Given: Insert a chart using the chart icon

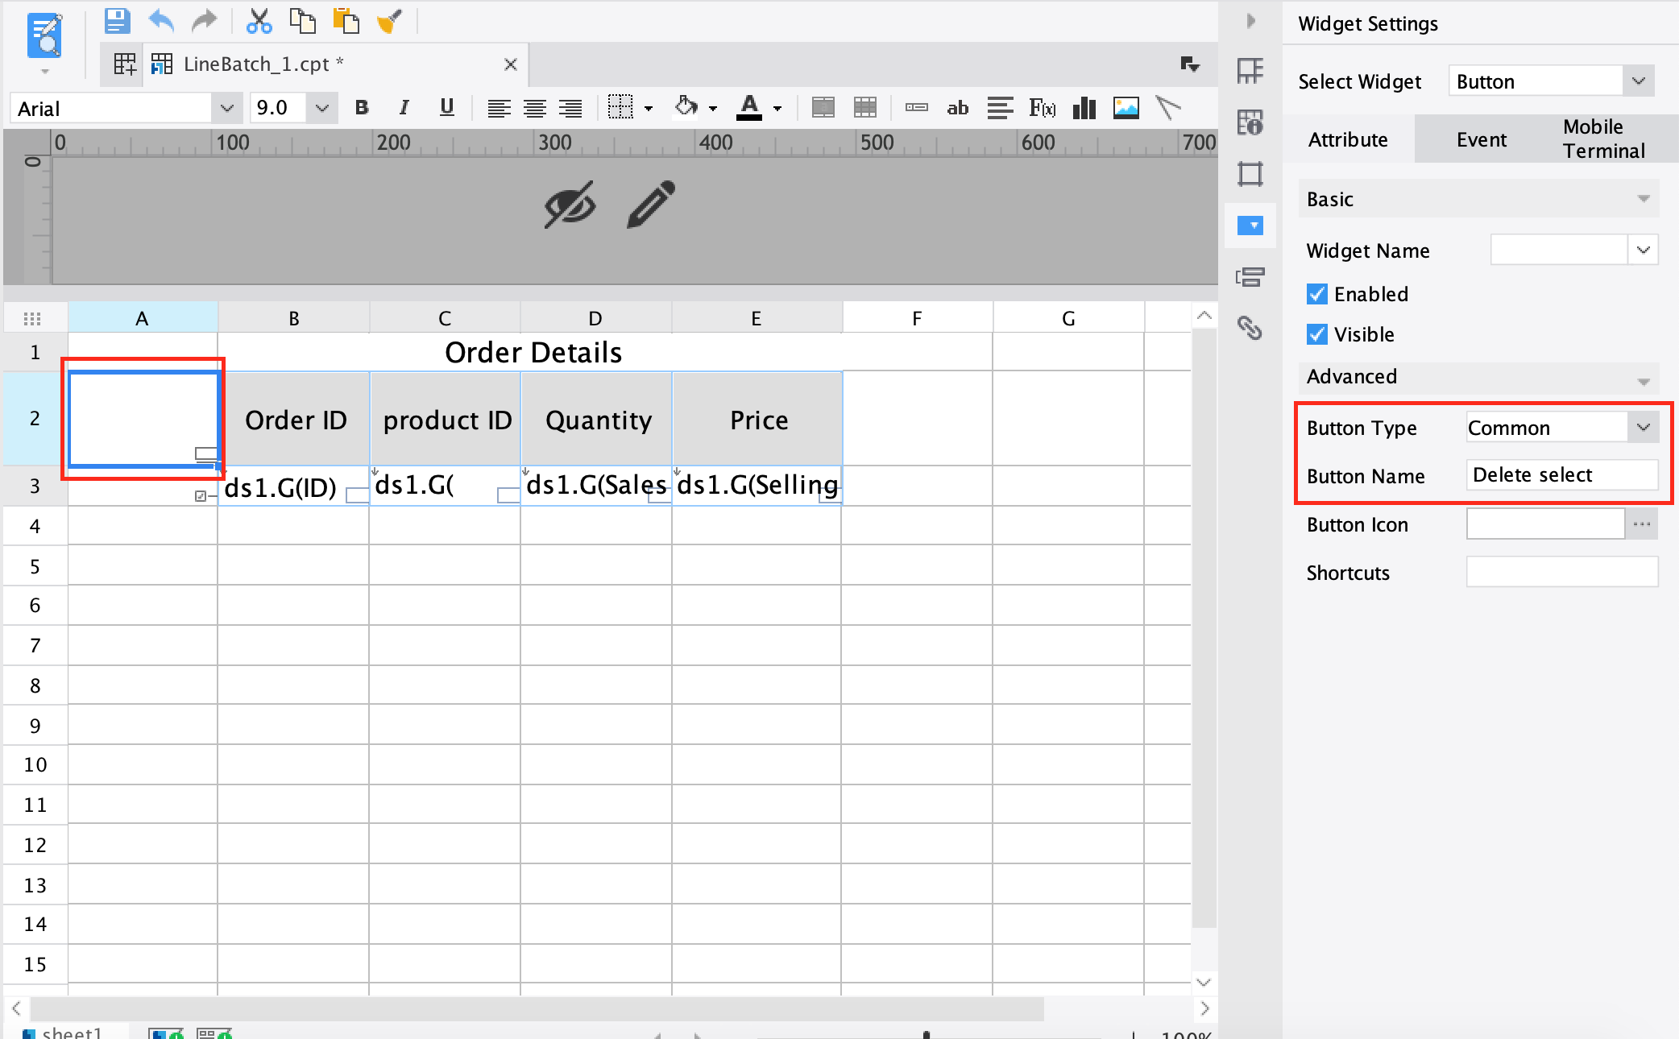Looking at the screenshot, I should tap(1084, 107).
